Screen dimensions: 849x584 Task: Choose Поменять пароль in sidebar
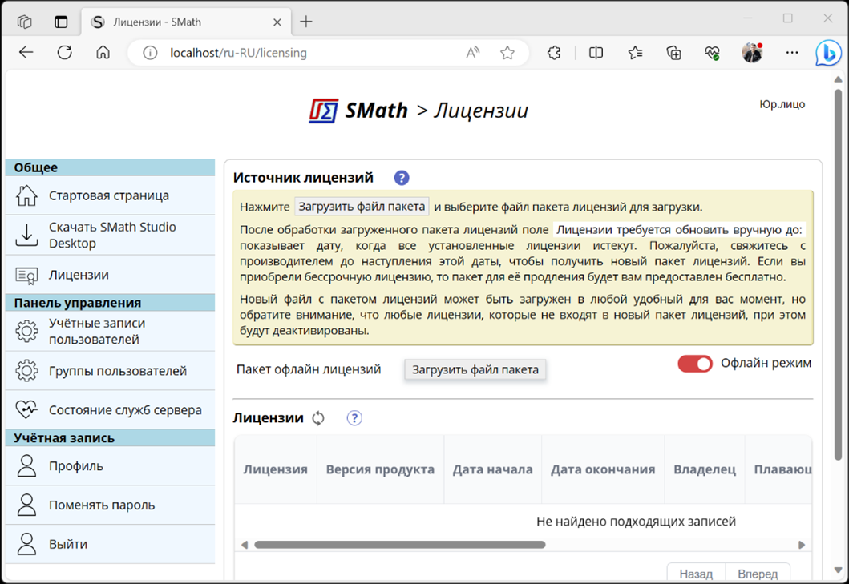110,505
